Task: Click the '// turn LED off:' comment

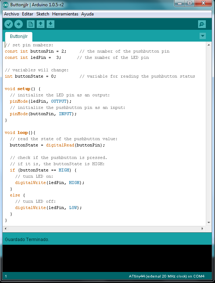Action: [36, 201]
